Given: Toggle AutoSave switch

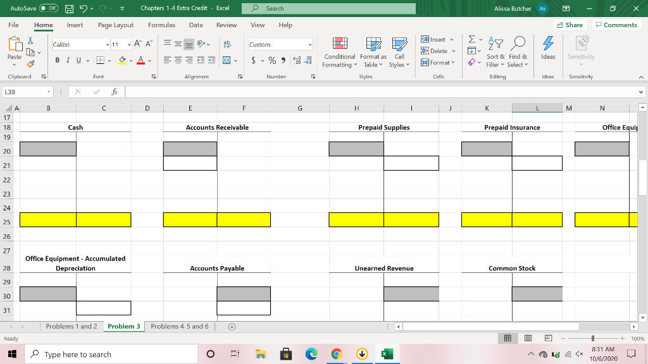Looking at the screenshot, I should pyautogui.click(x=48, y=8).
